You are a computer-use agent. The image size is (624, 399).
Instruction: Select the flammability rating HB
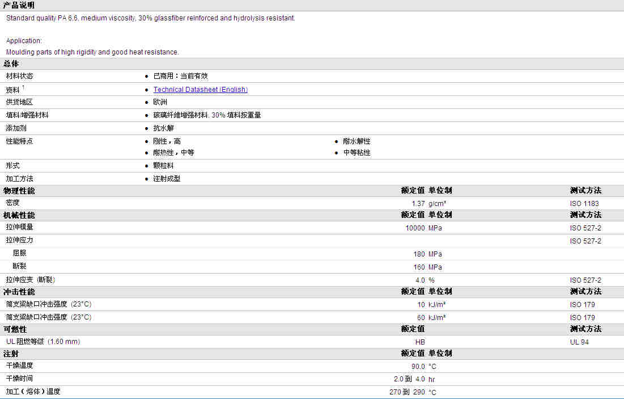pos(420,342)
